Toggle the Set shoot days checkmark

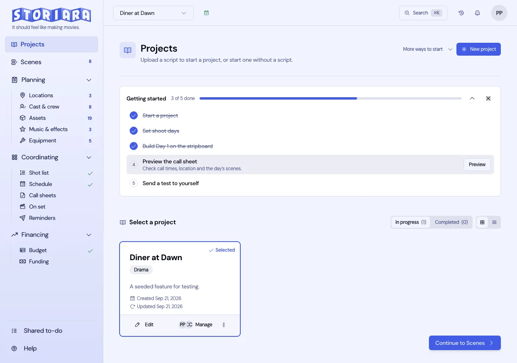click(134, 131)
